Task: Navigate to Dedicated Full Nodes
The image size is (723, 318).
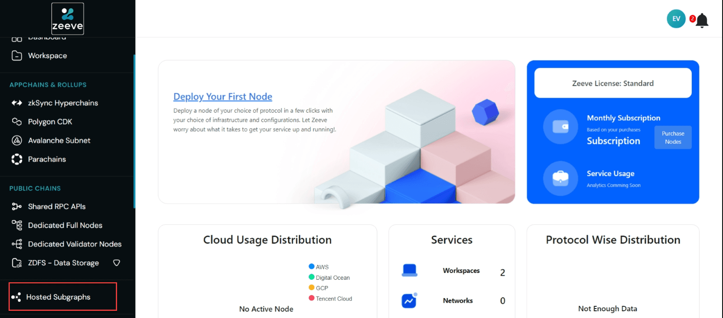Action: (x=65, y=225)
